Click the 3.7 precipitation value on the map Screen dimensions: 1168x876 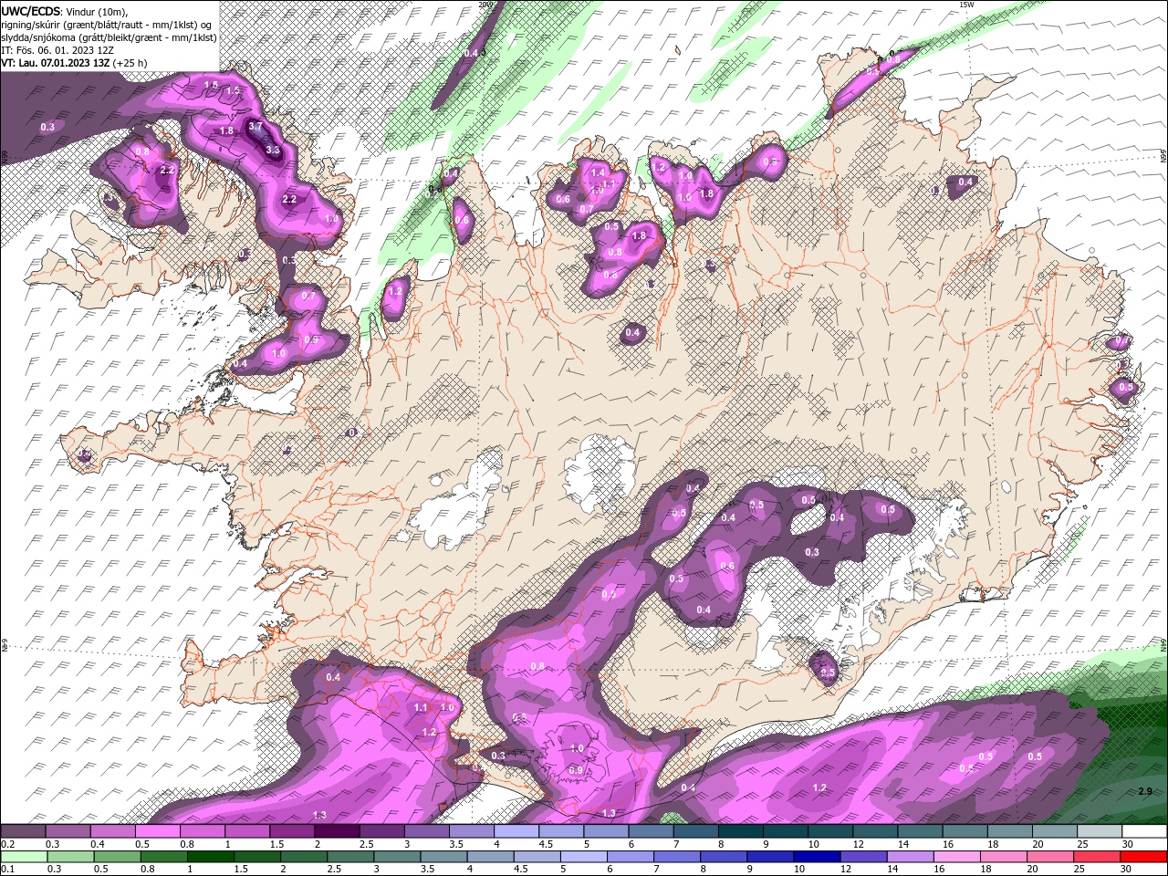coord(255,127)
